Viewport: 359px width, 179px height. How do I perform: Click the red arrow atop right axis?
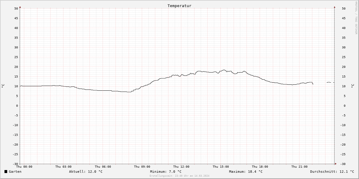pyautogui.click(x=334, y=7)
